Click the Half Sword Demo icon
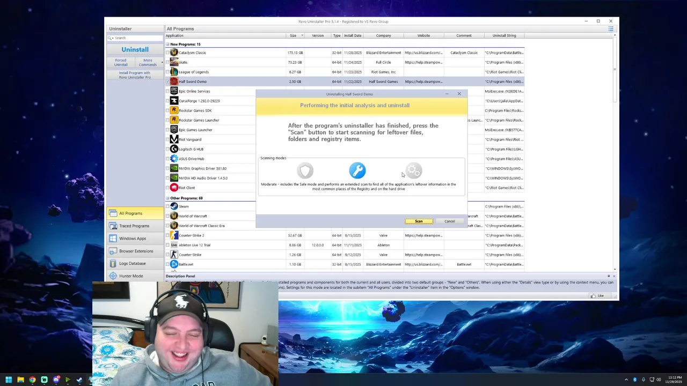 coord(174,81)
